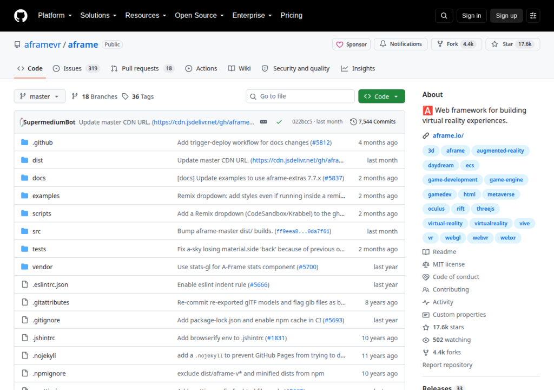Open SupermediumBot author link
This screenshot has width=554, height=390.
click(49, 122)
